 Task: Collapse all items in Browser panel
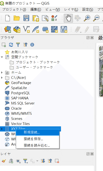tap(25, 45)
